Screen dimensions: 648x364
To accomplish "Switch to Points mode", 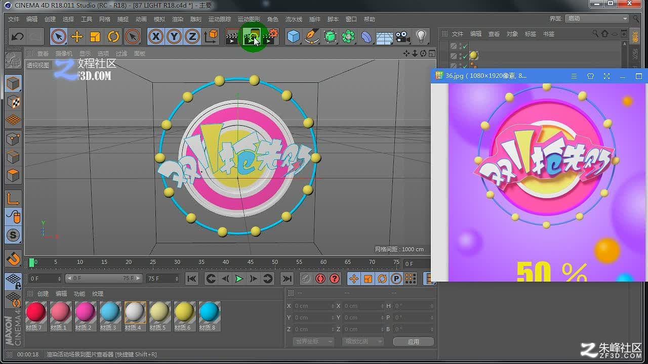I will (13, 139).
